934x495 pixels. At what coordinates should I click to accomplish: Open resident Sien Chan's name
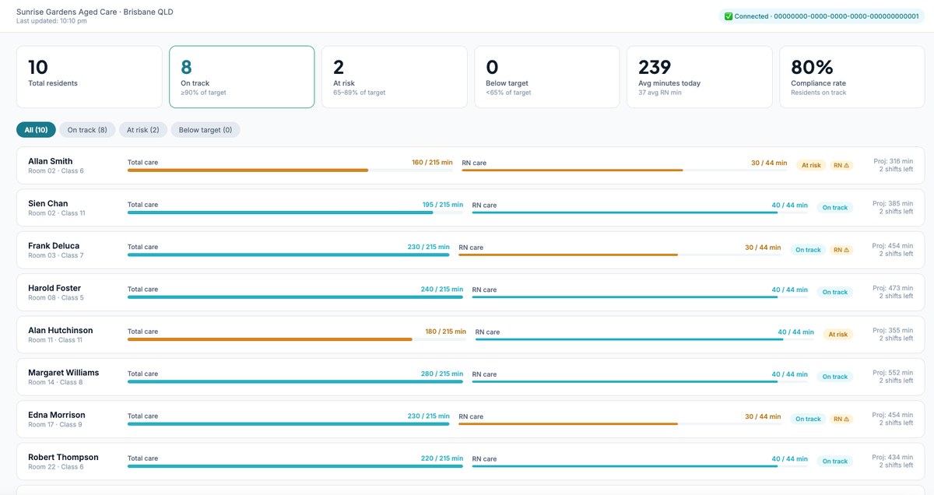coord(48,203)
